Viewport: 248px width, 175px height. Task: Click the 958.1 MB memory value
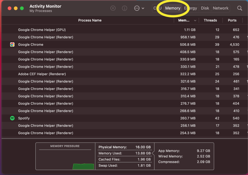pyautogui.click(x=188, y=37)
